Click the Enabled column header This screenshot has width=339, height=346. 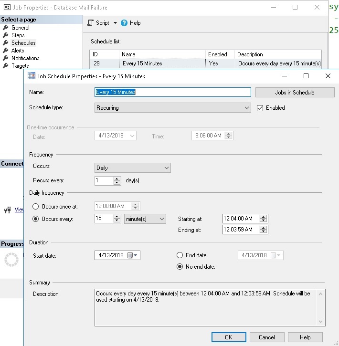220,54
